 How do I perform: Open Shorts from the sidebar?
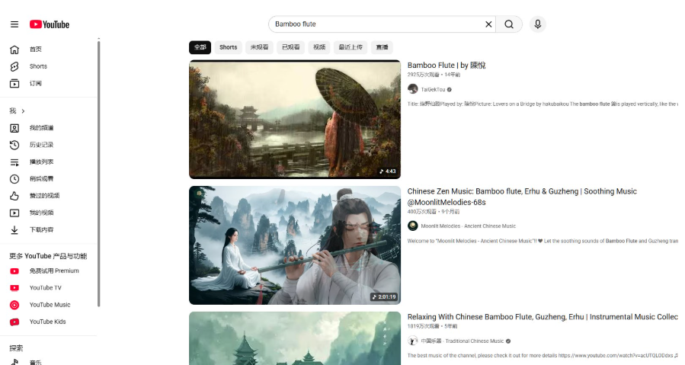click(x=48, y=66)
